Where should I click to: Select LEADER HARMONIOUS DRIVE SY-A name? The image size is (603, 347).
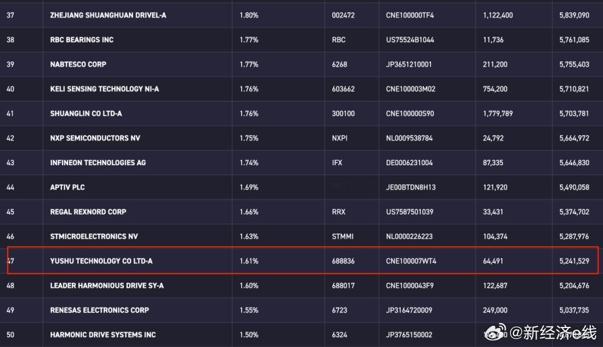coord(107,286)
